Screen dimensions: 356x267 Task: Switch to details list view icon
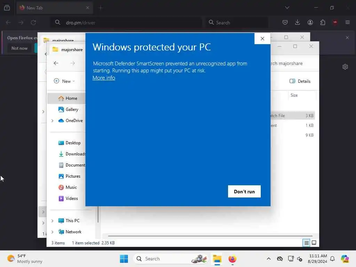pyautogui.click(x=306, y=243)
